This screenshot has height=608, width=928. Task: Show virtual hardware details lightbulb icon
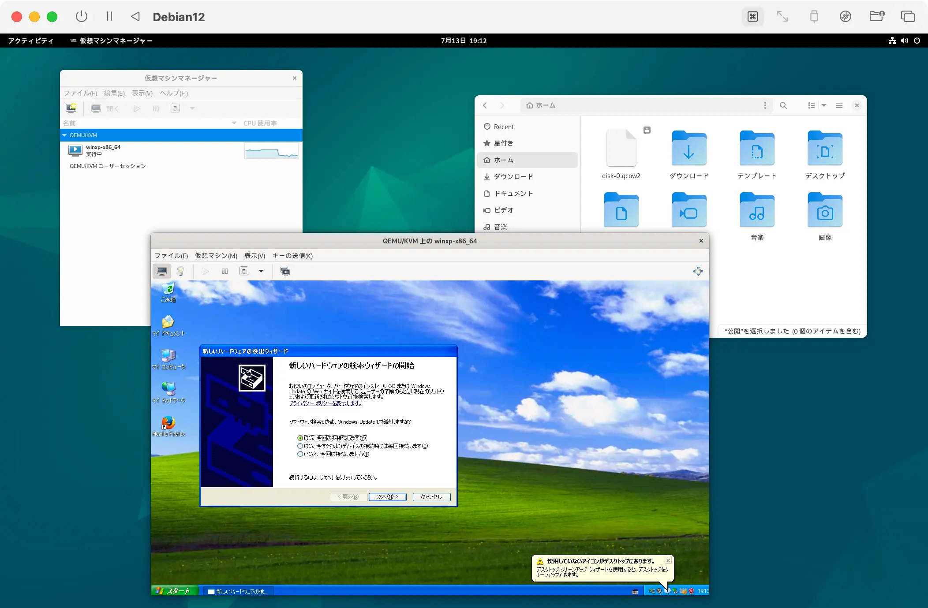pos(180,271)
